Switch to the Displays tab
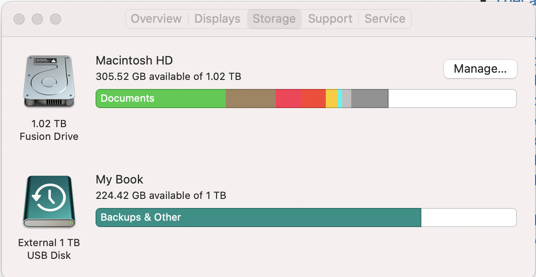 pos(217,19)
